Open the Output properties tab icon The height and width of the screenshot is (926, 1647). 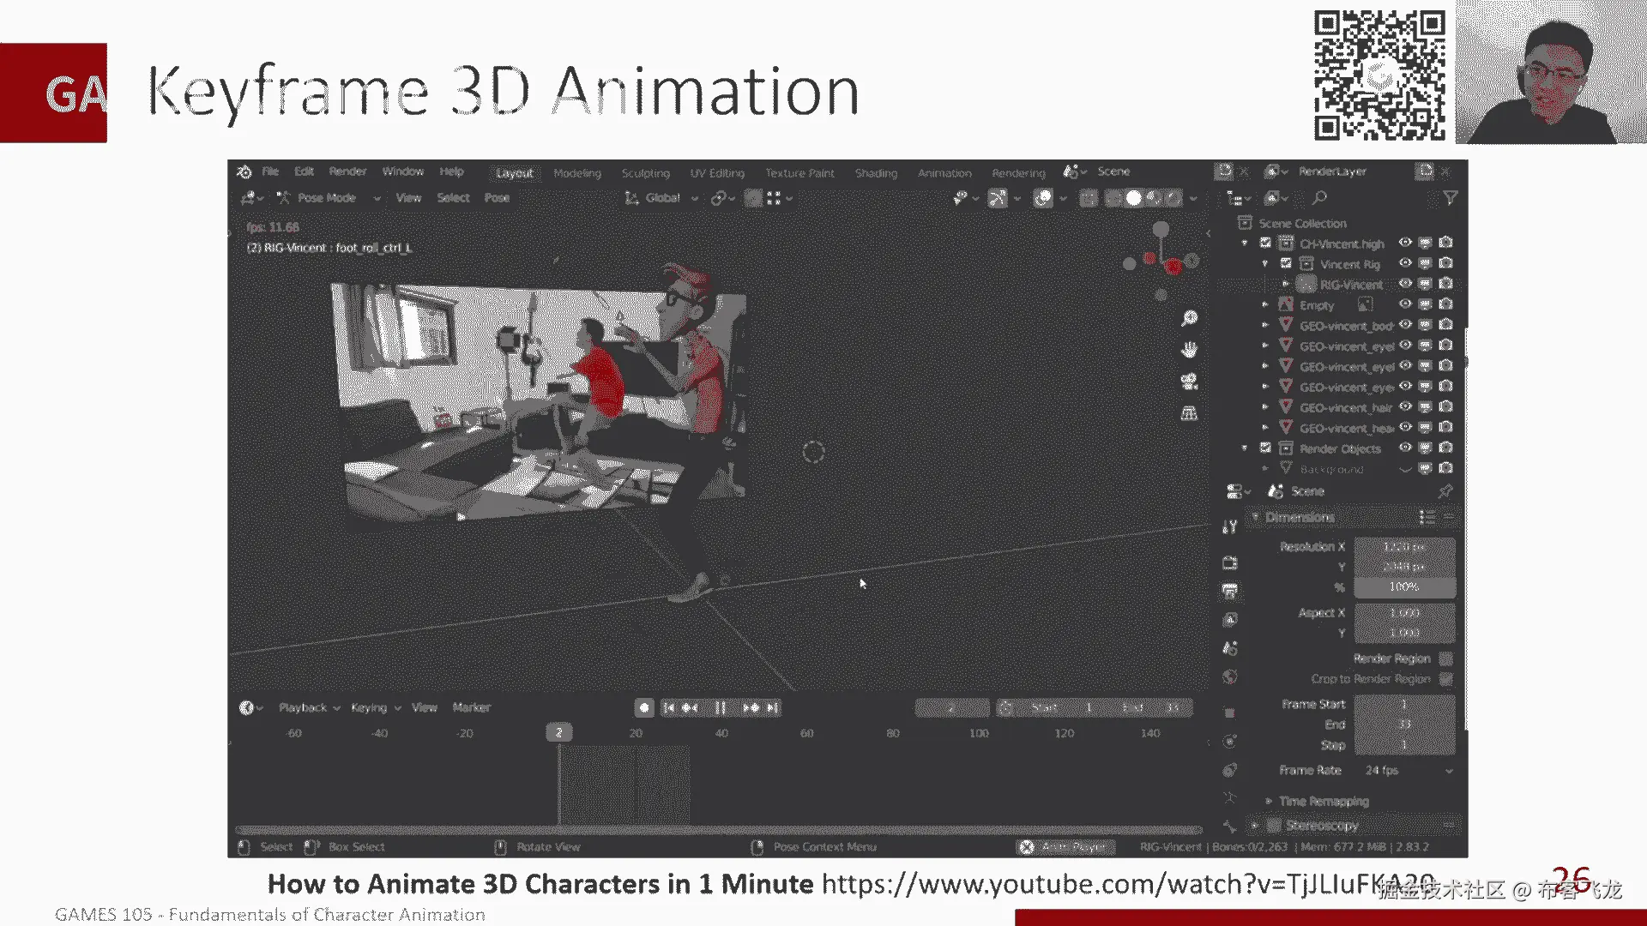tap(1230, 591)
